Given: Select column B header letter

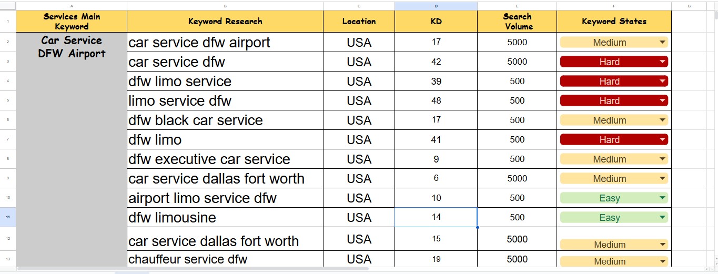Looking at the screenshot, I should 225,6.
